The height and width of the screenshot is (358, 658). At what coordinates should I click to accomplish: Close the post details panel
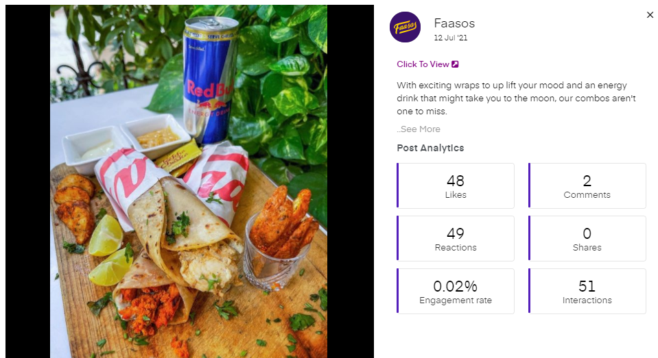coord(650,15)
